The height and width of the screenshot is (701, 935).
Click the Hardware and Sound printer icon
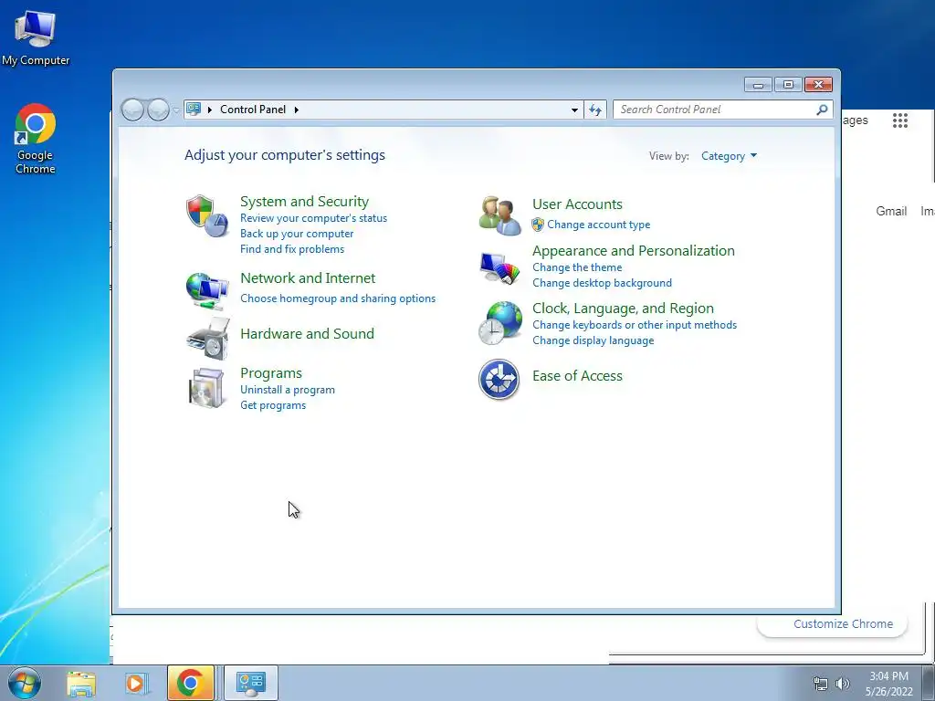pyautogui.click(x=207, y=338)
